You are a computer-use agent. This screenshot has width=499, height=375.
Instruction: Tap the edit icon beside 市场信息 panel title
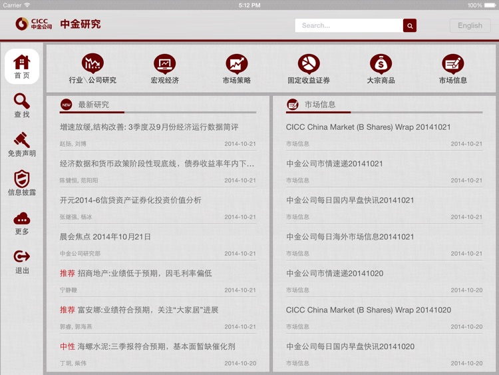[x=293, y=105]
